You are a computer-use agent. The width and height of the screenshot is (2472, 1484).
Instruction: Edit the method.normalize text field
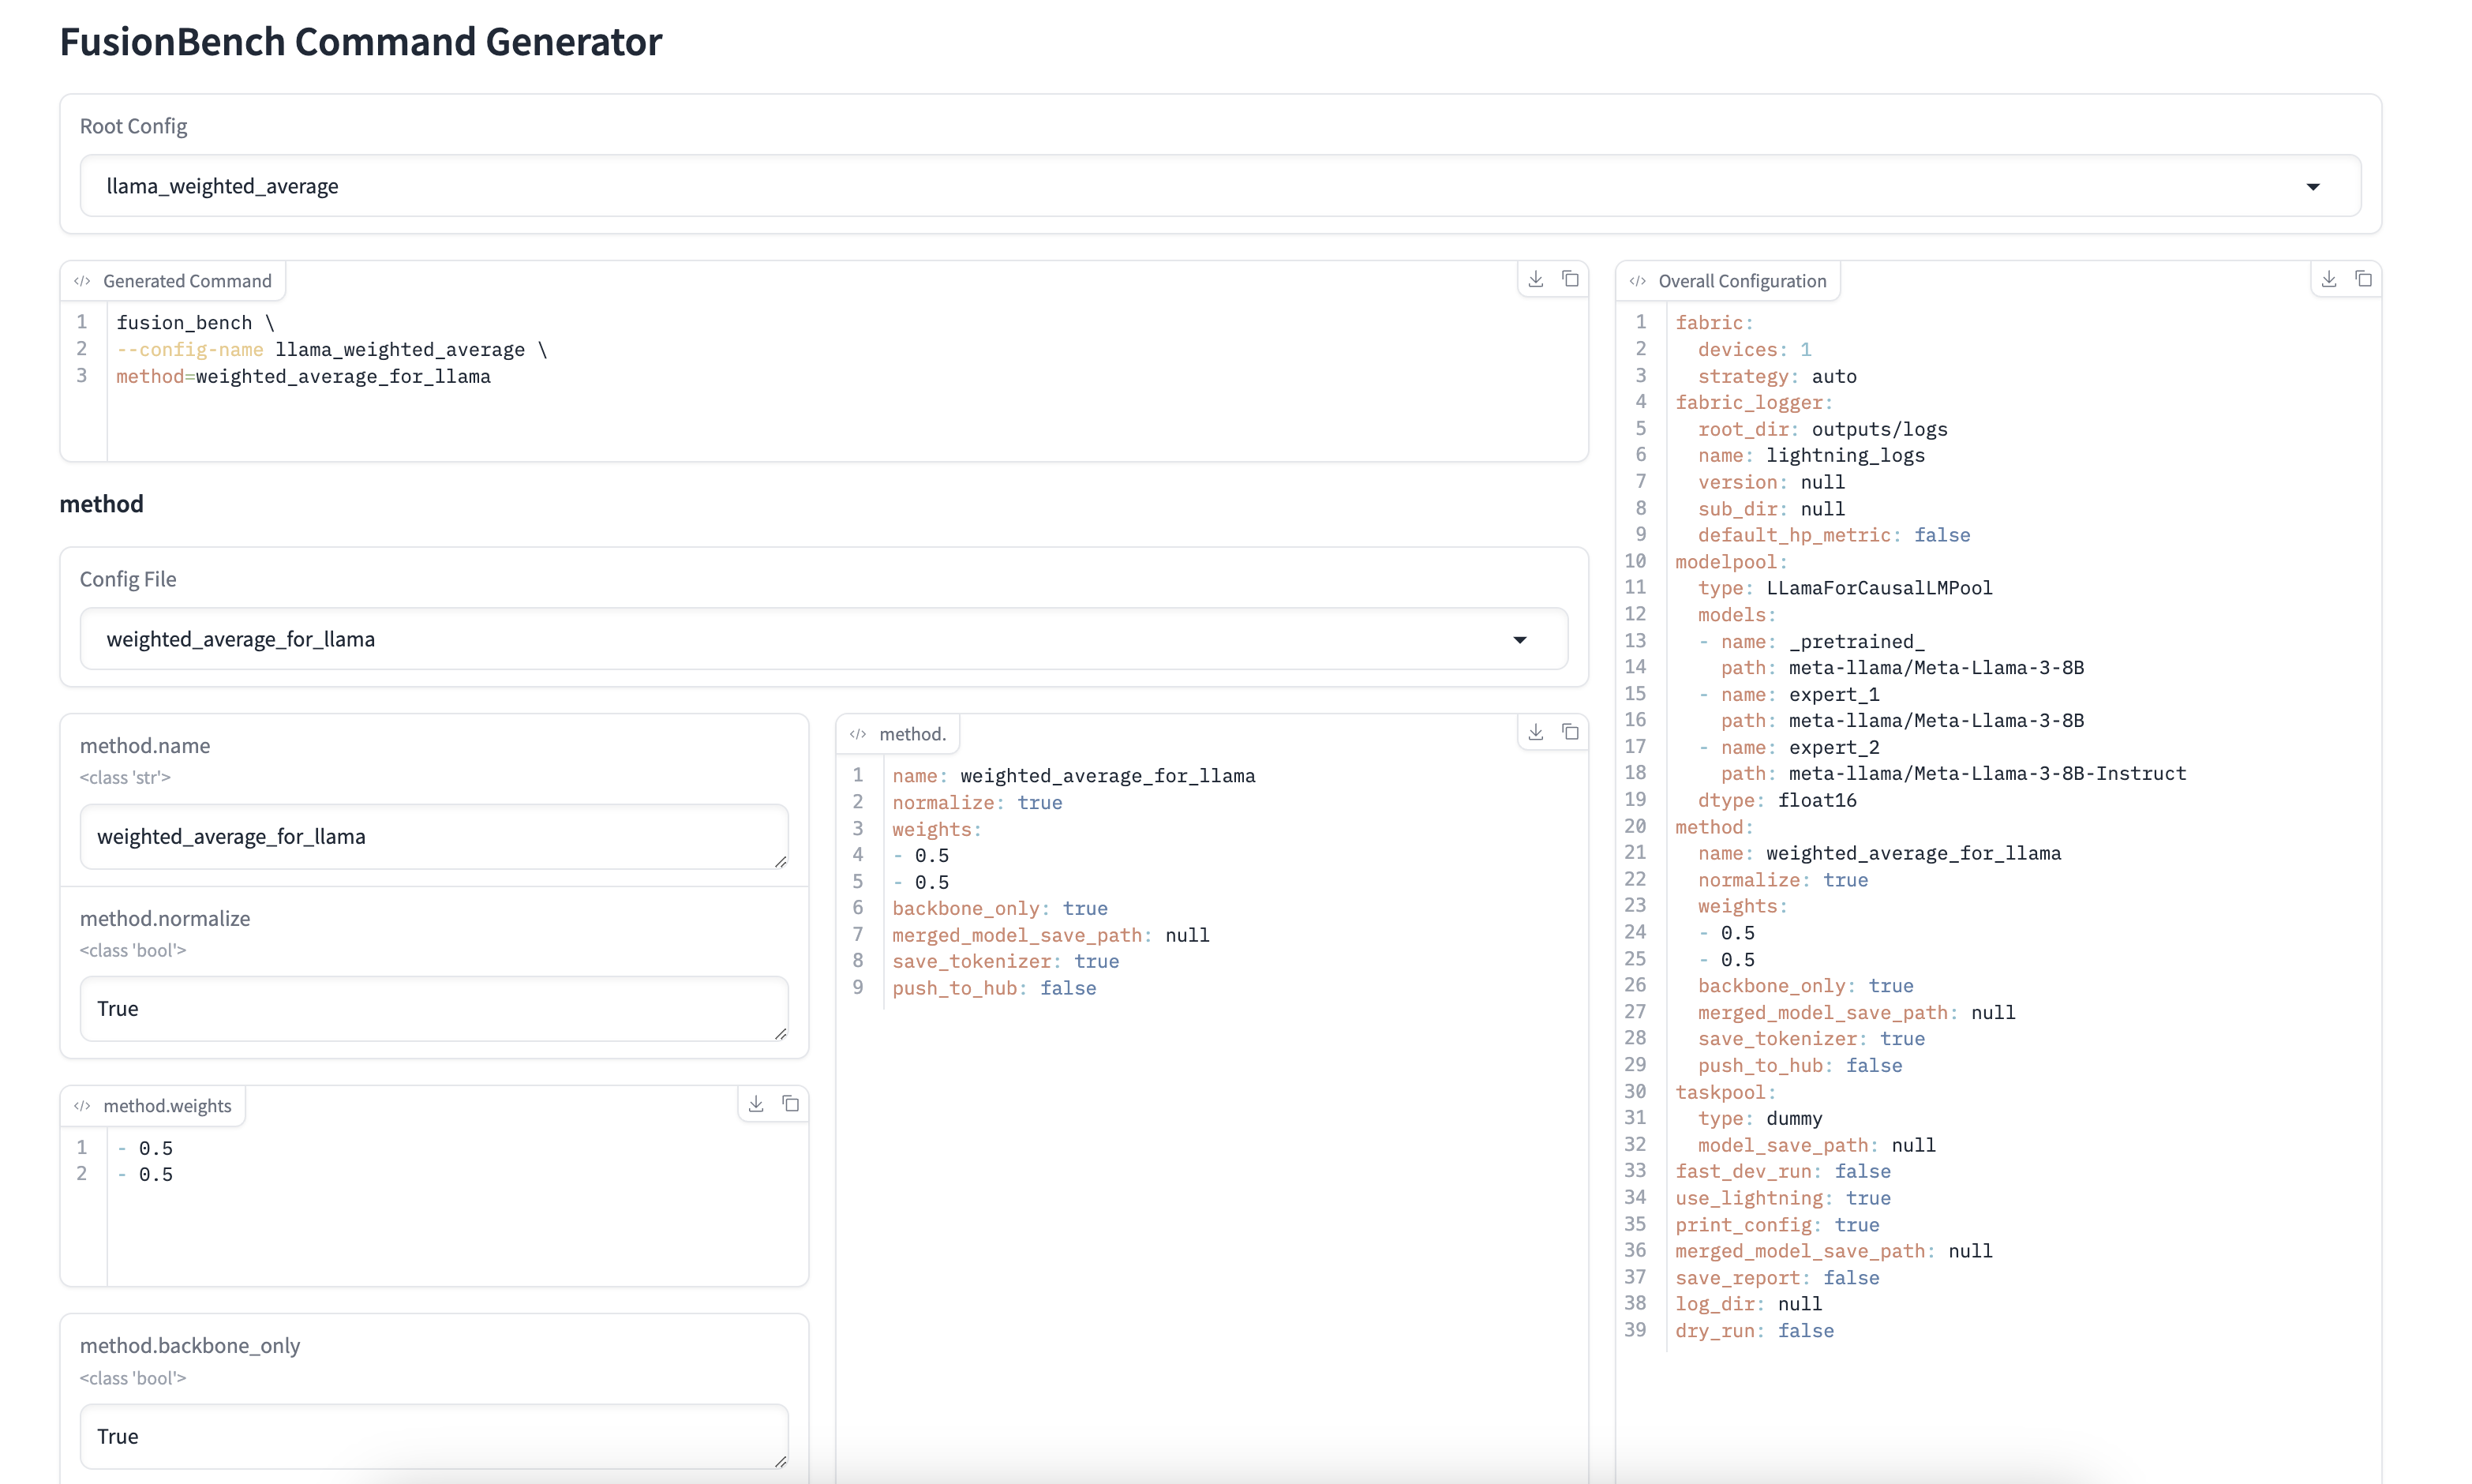click(x=434, y=1008)
